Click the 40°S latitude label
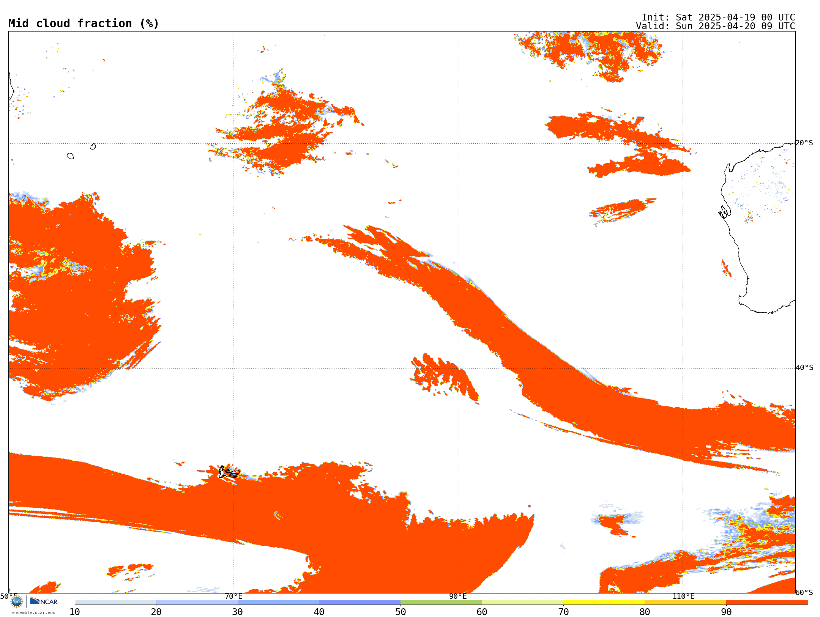Screen dimensions: 820x617 click(804, 368)
